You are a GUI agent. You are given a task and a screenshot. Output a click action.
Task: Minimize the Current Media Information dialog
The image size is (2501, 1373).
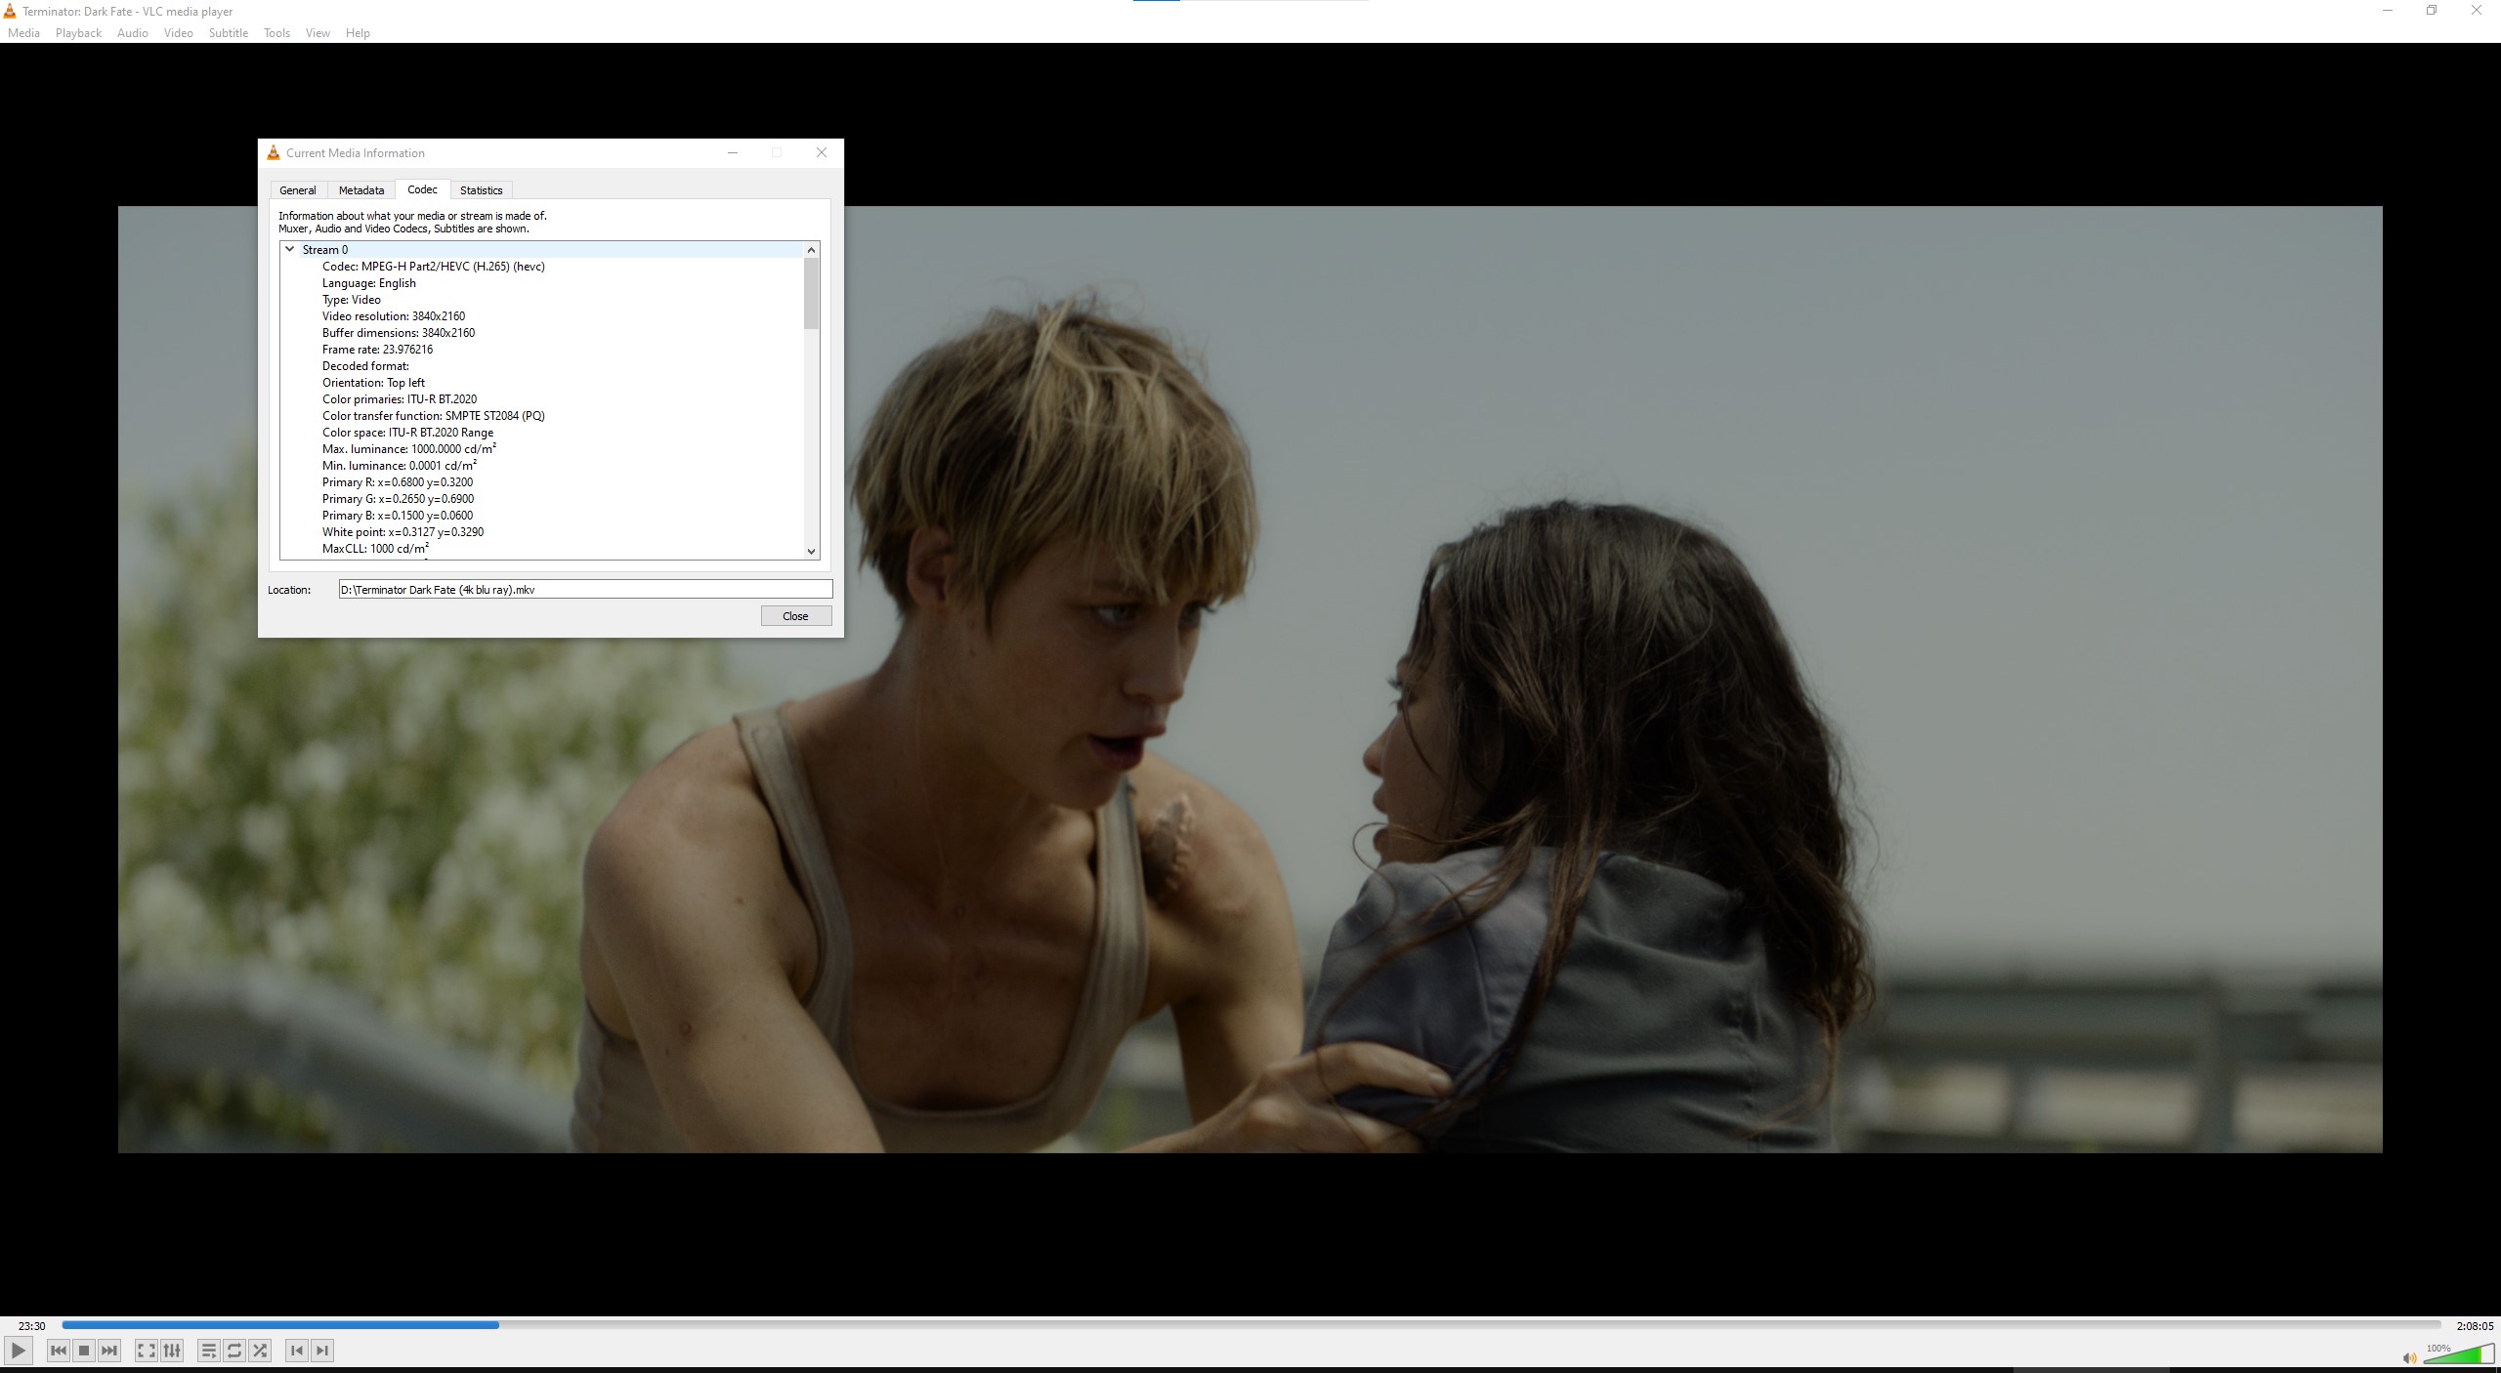pyautogui.click(x=733, y=152)
